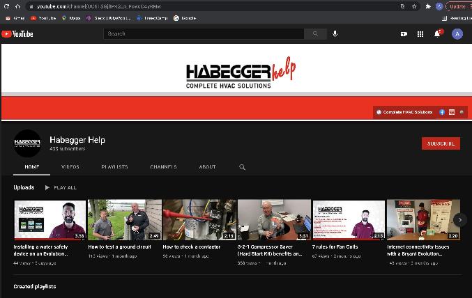Image resolution: width=472 pixels, height=298 pixels.
Task: Open the channel avatar Habegger icon
Action: coord(27,143)
